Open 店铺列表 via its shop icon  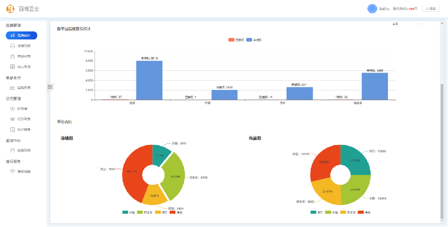(12, 46)
